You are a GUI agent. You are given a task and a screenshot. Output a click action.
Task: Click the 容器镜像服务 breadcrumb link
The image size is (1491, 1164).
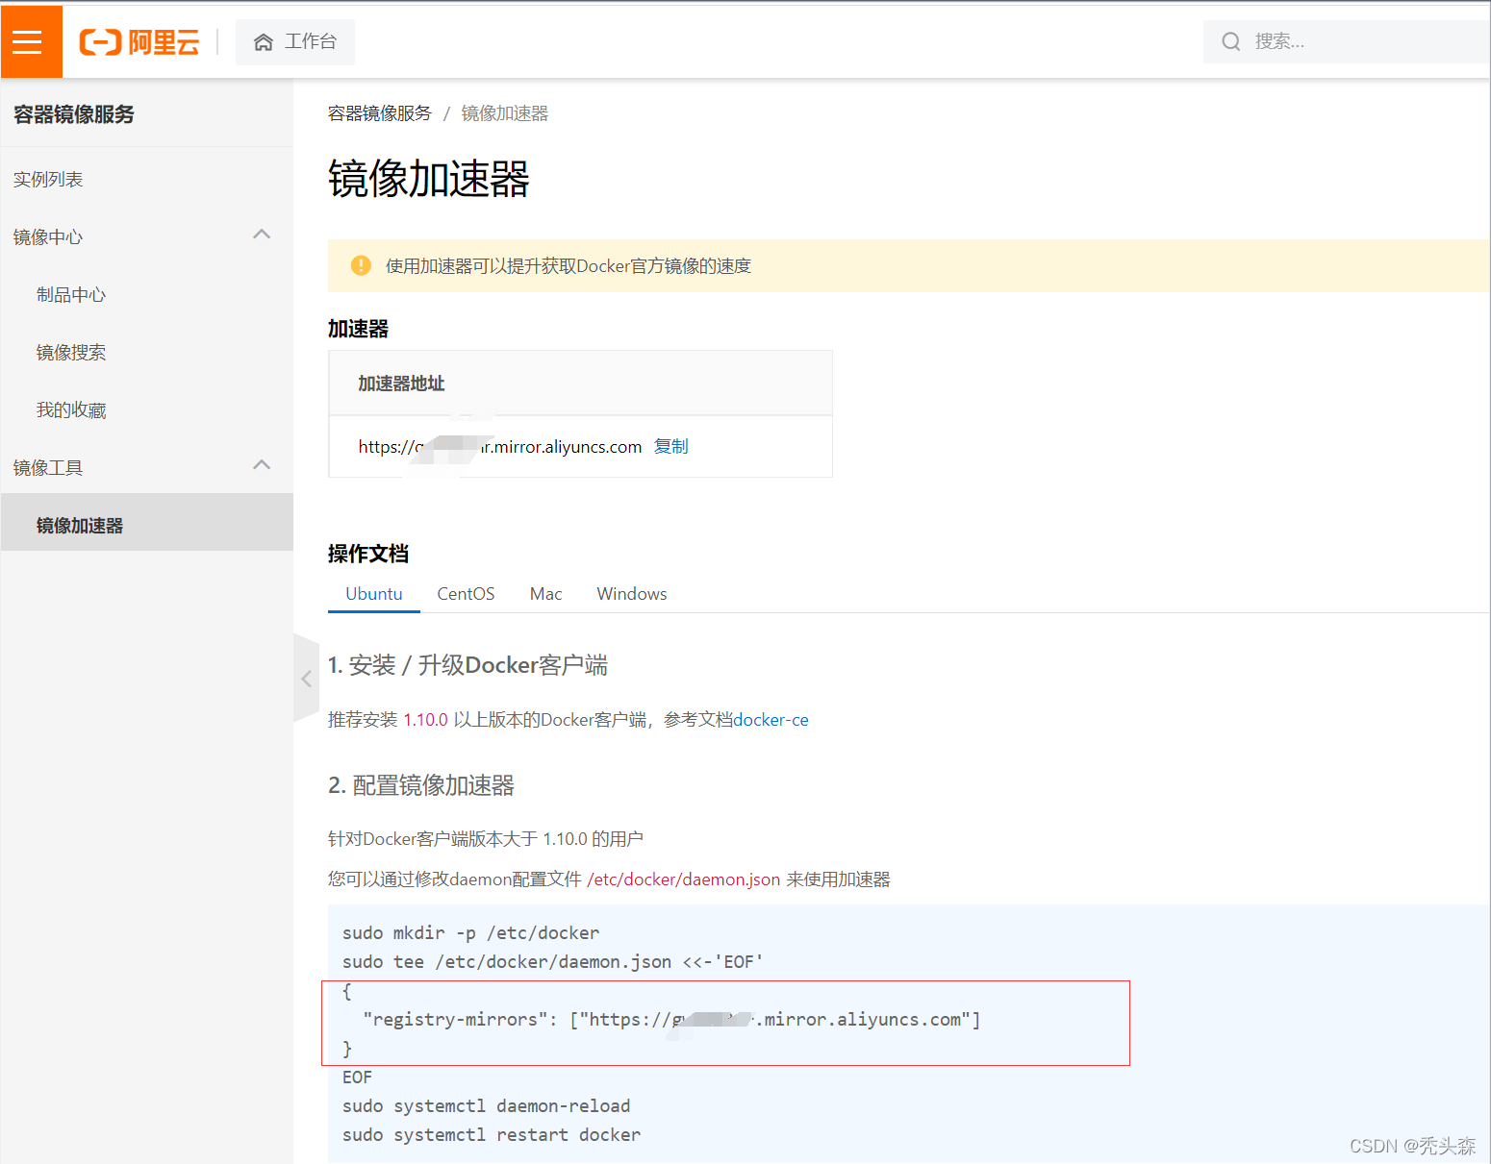tap(380, 113)
